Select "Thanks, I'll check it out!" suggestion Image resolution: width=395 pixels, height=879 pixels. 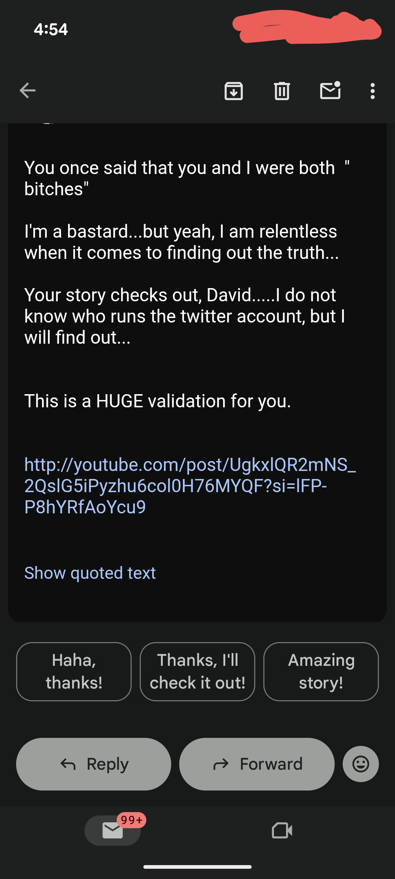[x=197, y=671]
